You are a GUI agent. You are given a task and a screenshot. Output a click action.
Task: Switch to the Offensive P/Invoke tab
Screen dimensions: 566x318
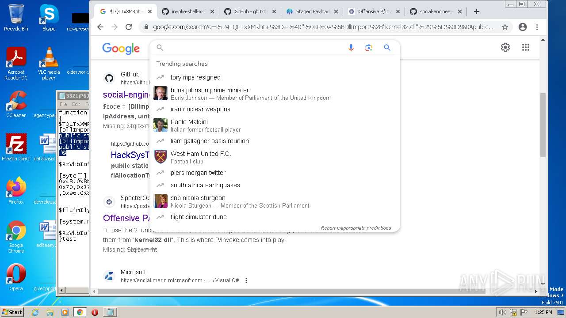point(375,11)
